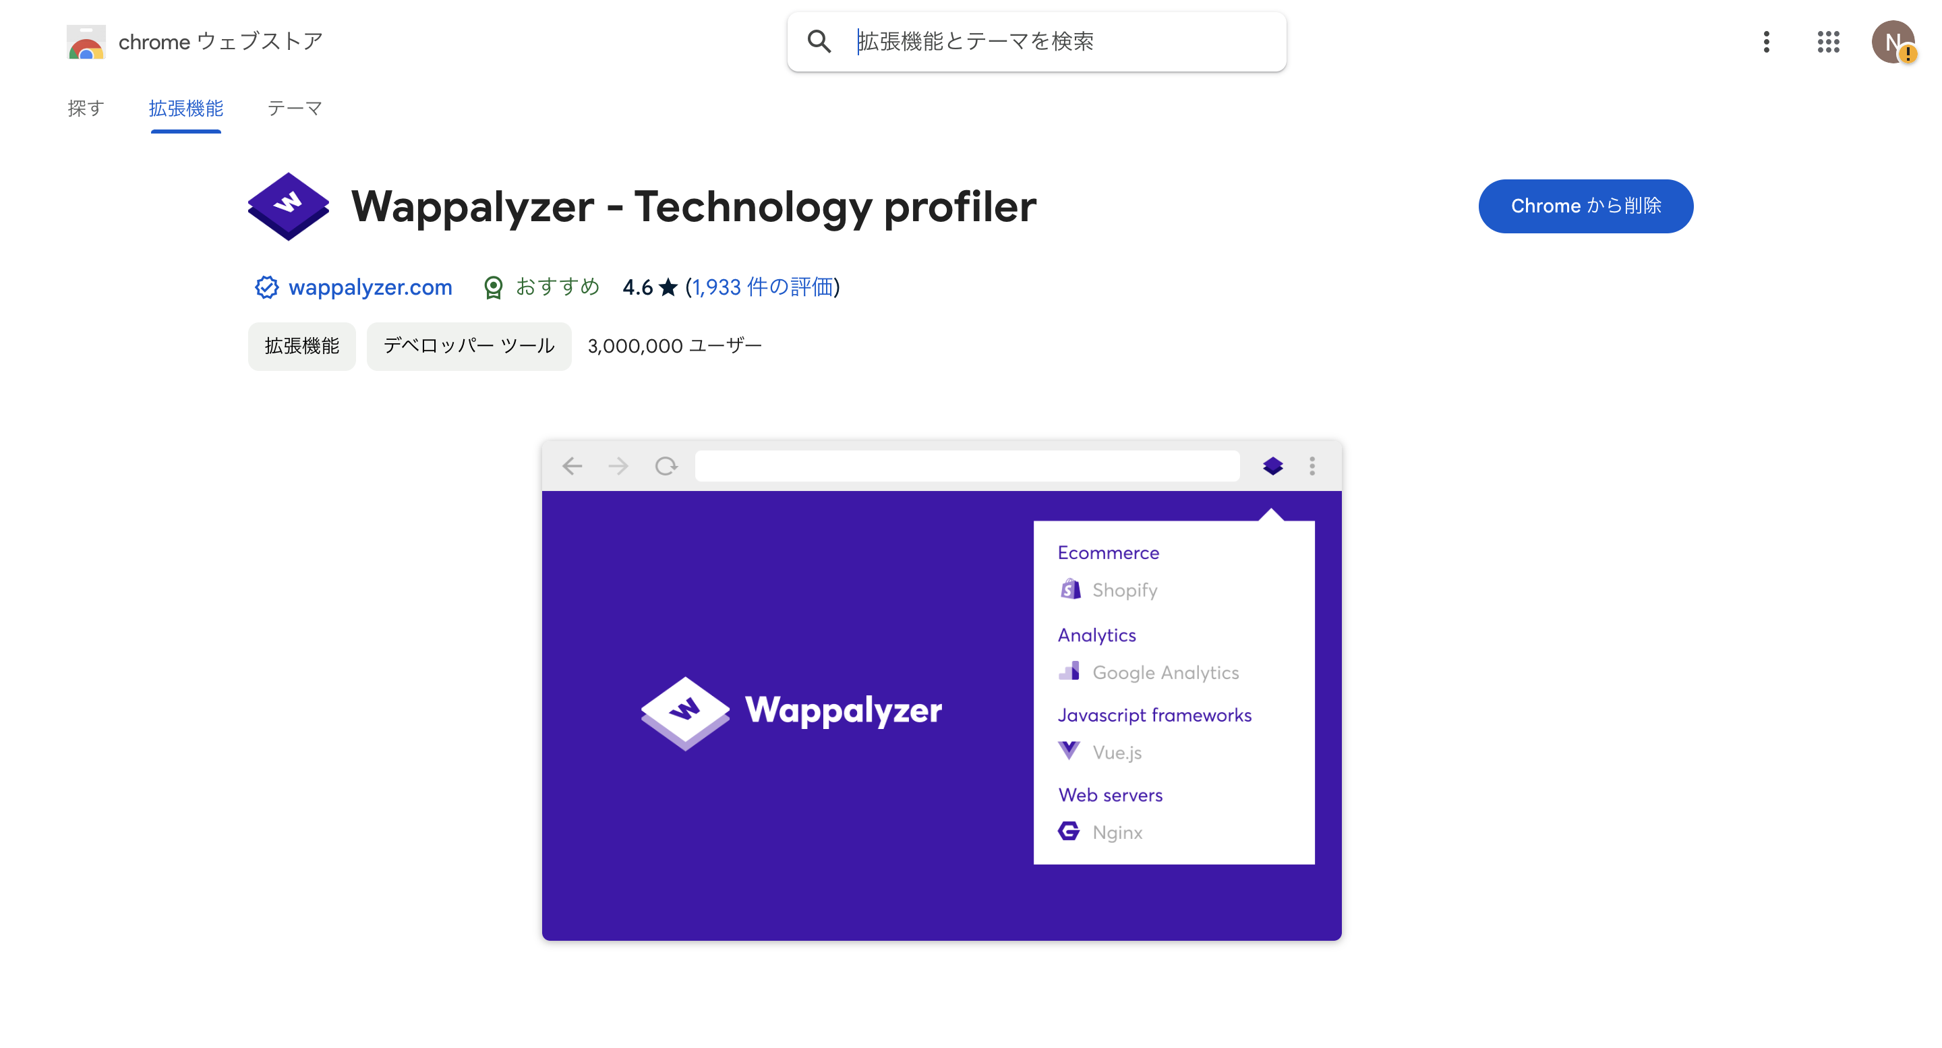
Task: Click the Chromeから削除 button
Action: (1585, 204)
